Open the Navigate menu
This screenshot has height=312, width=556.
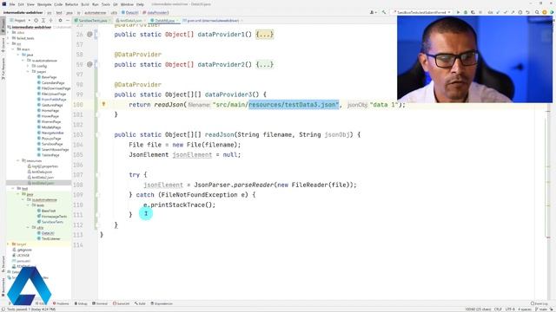[x=44, y=4]
